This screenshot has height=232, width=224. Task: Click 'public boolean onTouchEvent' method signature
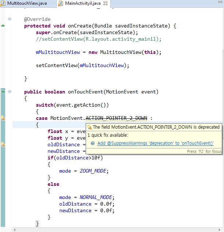[x=91, y=92]
